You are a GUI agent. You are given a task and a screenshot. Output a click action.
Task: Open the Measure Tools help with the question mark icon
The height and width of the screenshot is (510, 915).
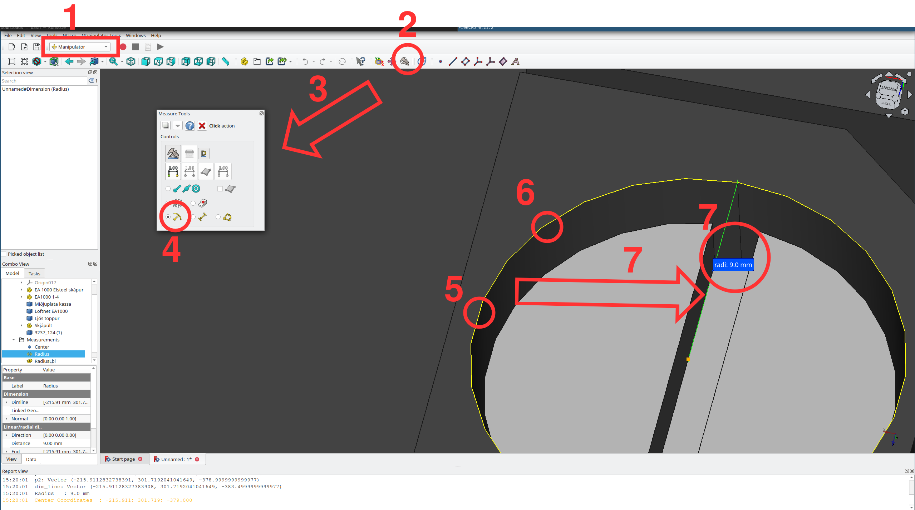[190, 126]
